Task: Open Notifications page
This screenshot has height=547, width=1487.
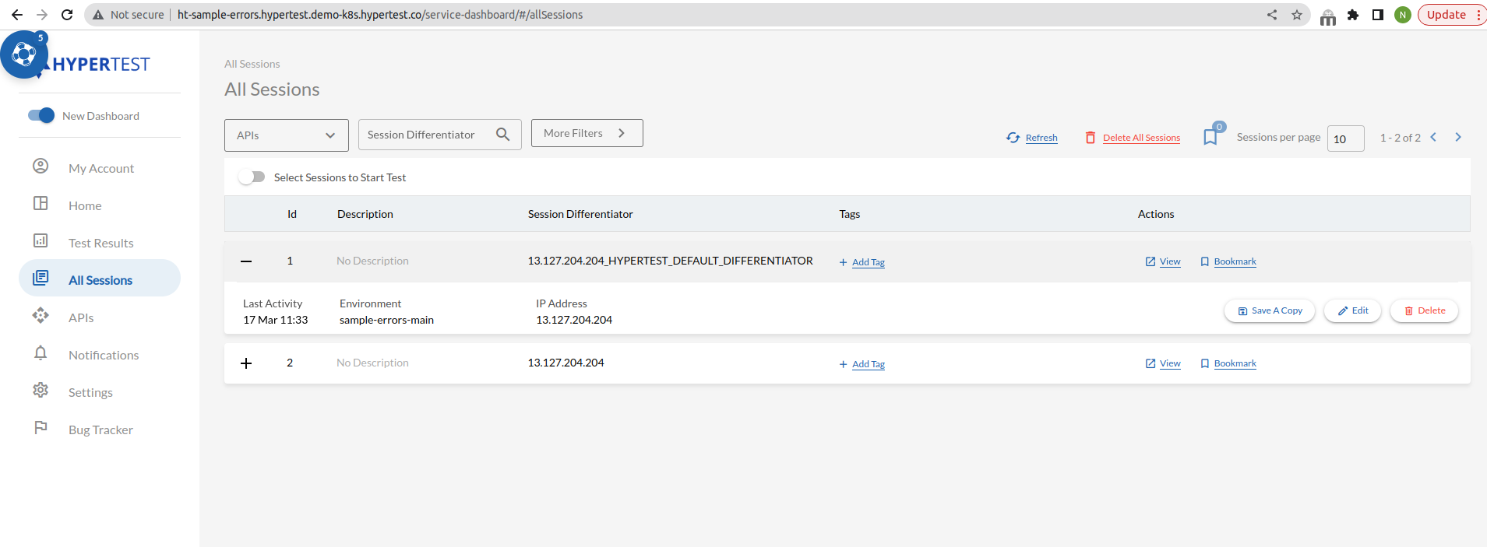Action: tap(103, 355)
